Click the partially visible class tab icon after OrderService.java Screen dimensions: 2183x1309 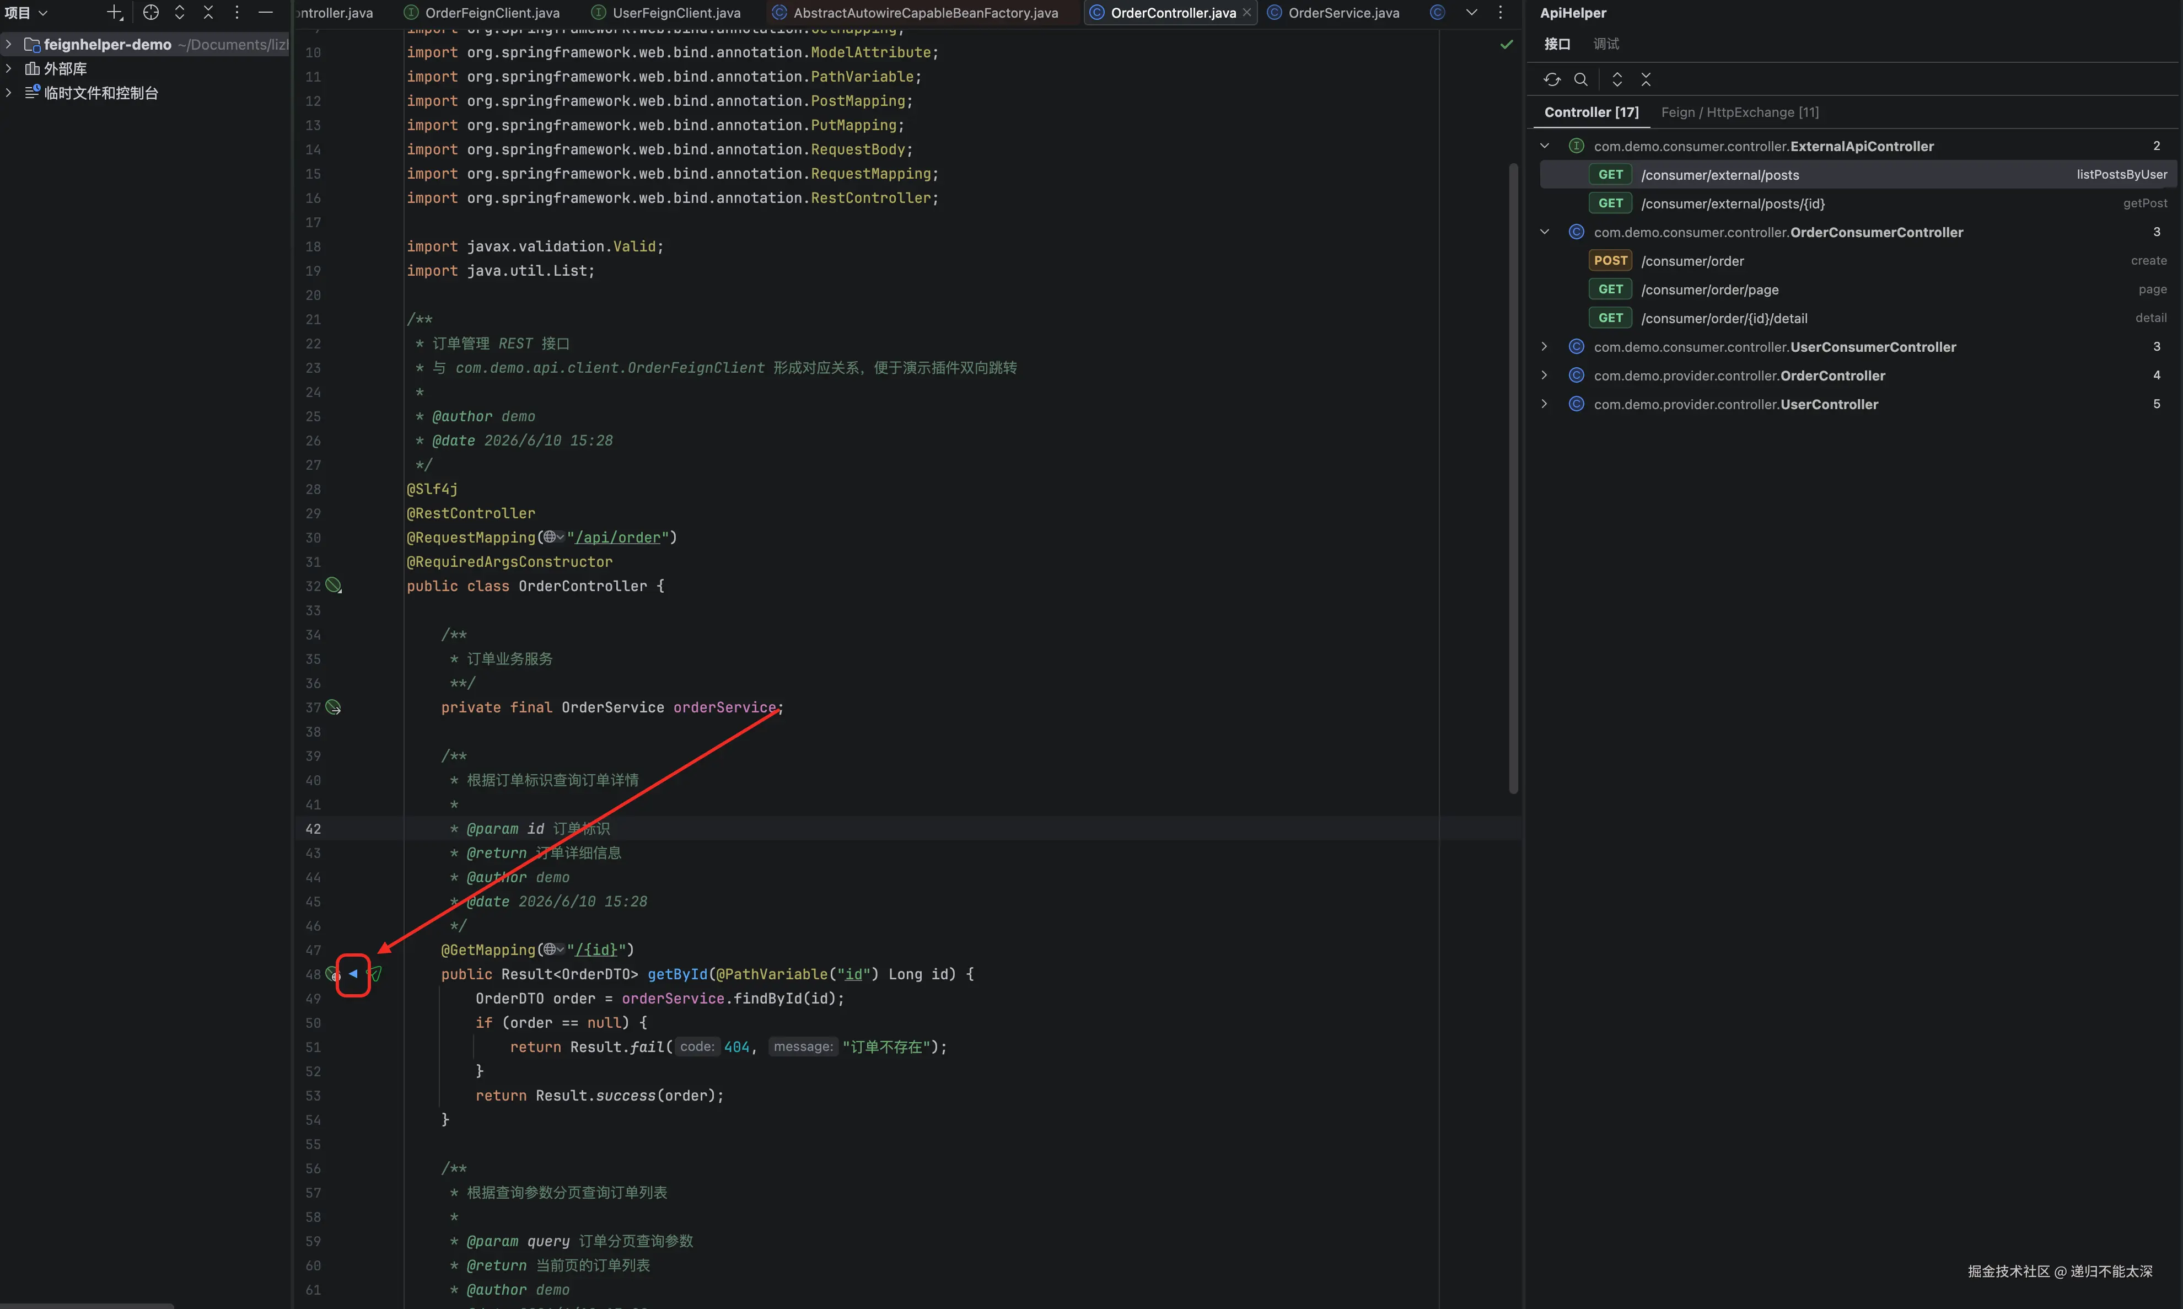pos(1437,12)
